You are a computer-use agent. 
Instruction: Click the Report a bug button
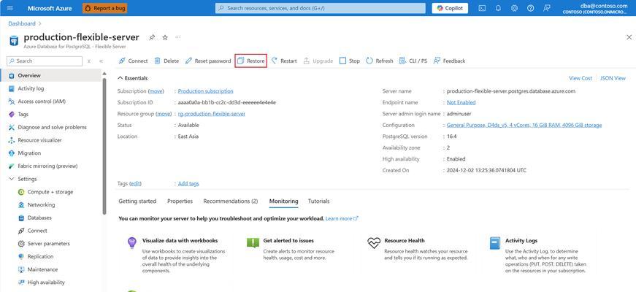tap(105, 8)
